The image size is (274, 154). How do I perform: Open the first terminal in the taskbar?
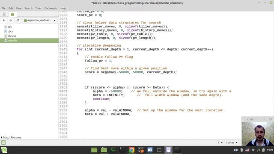pyautogui.click(x=122, y=150)
